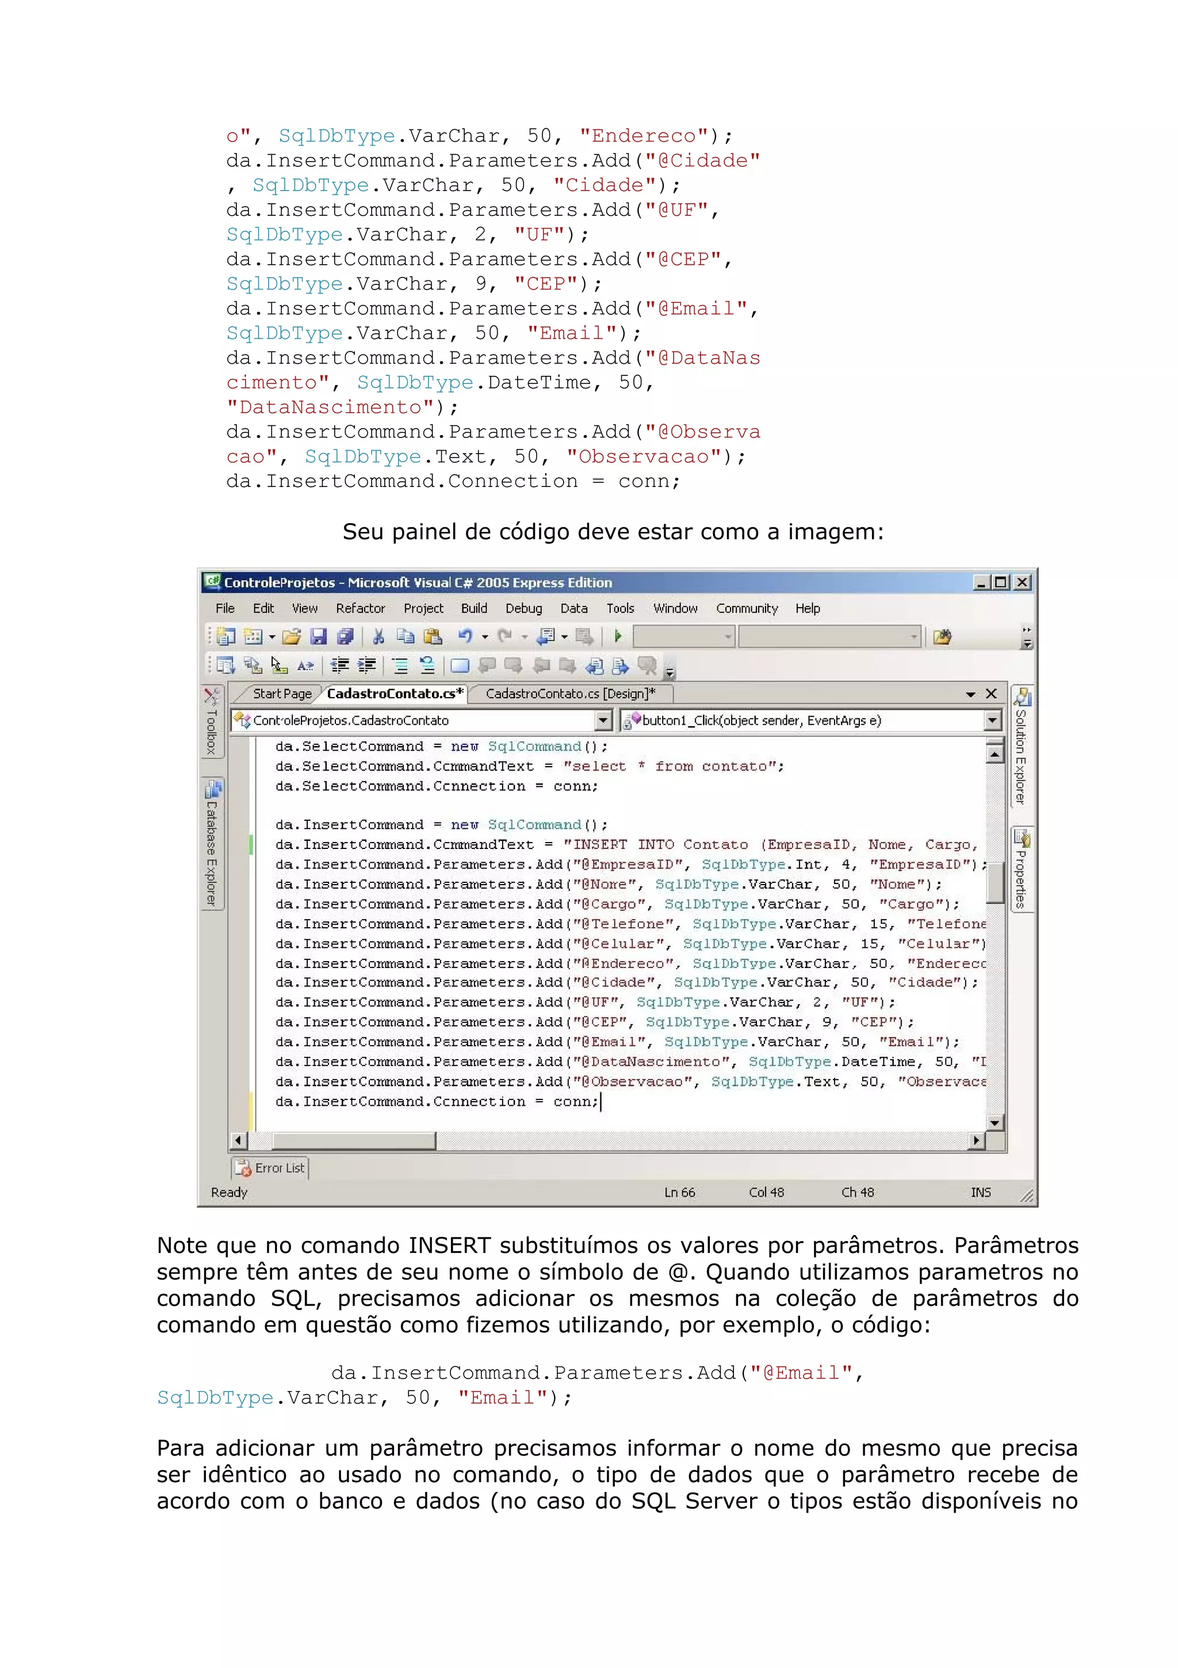Image resolution: width=1178 pixels, height=1668 pixels.
Task: Open the Window menu
Action: pos(676,609)
